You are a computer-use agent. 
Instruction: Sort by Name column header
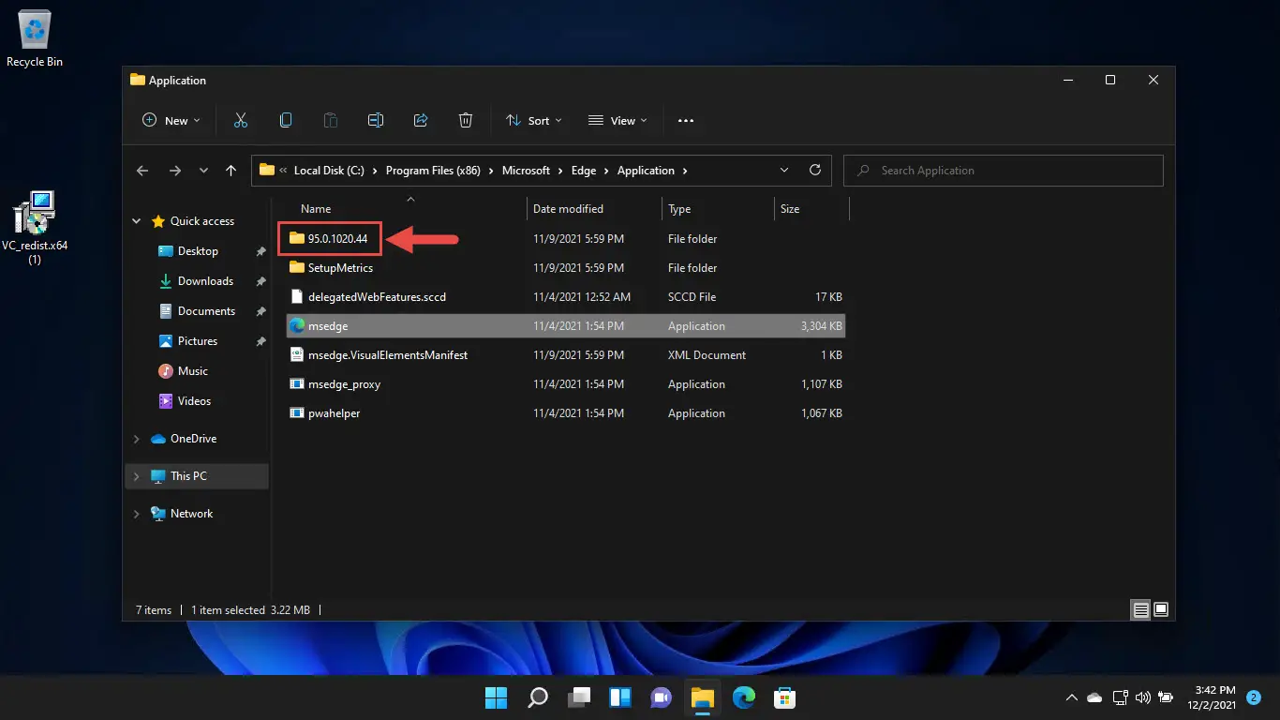pyautogui.click(x=316, y=209)
